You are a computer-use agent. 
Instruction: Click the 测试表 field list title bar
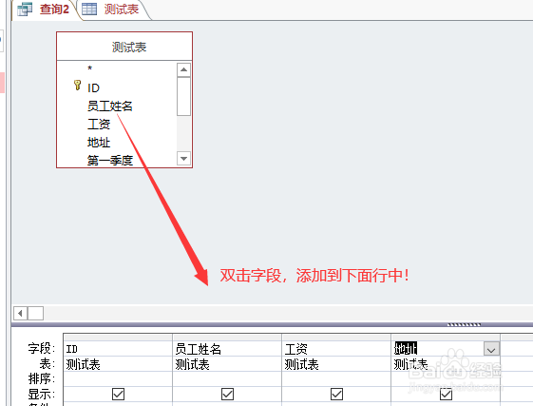click(124, 47)
